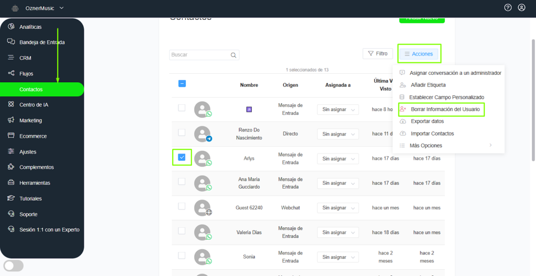Click the Centro de IA icon

click(11, 105)
